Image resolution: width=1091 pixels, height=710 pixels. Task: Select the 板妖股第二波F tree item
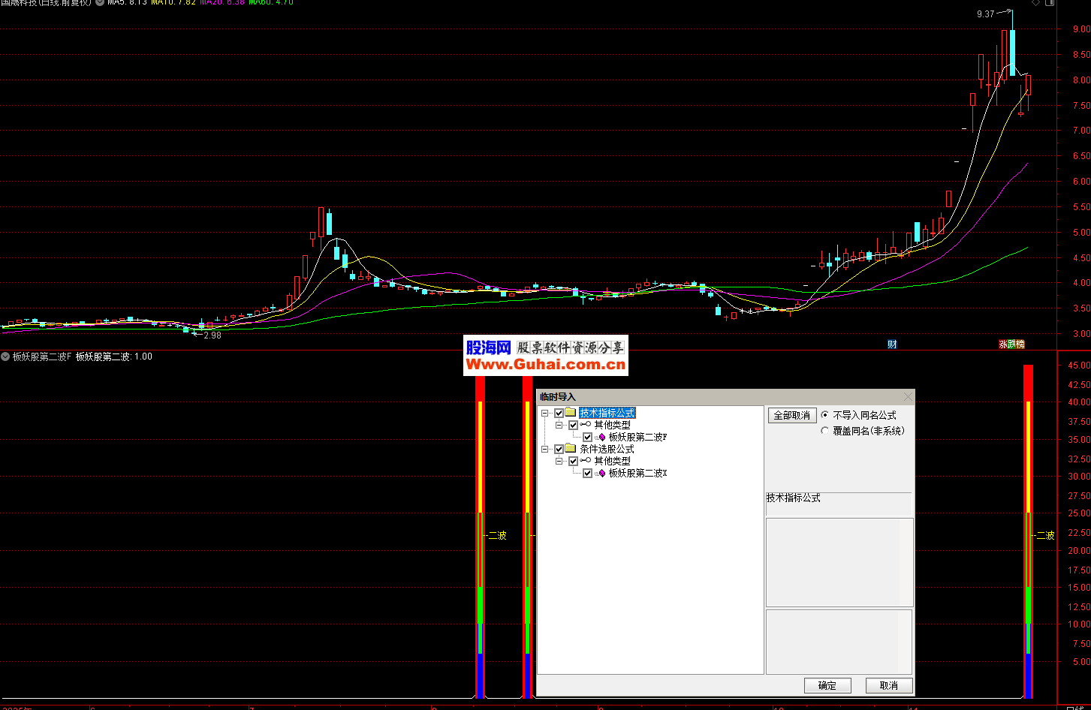point(637,438)
